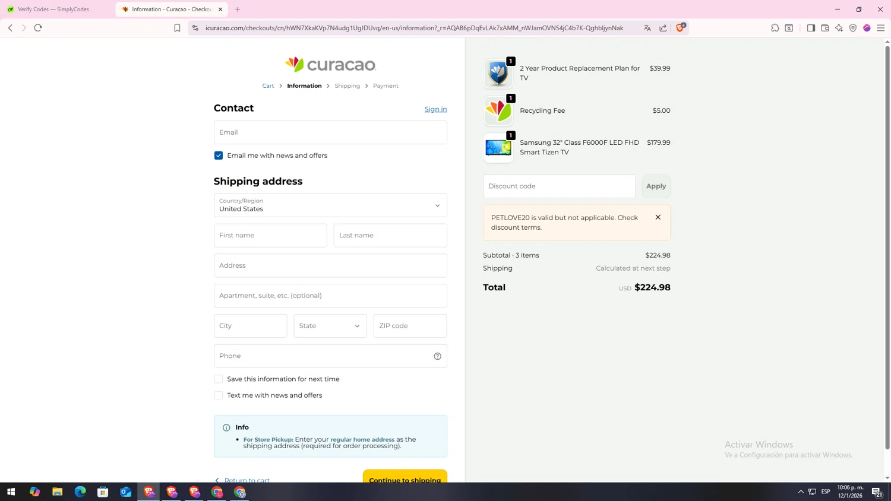Click the Phone field help icon
Viewport: 891px width, 501px height.
point(438,356)
